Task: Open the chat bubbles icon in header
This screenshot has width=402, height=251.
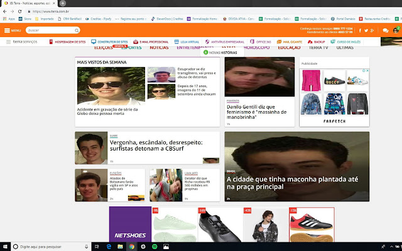Action: [385, 31]
